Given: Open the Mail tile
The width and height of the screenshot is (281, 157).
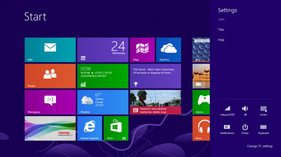Looking at the screenshot, I should pos(50,50).
